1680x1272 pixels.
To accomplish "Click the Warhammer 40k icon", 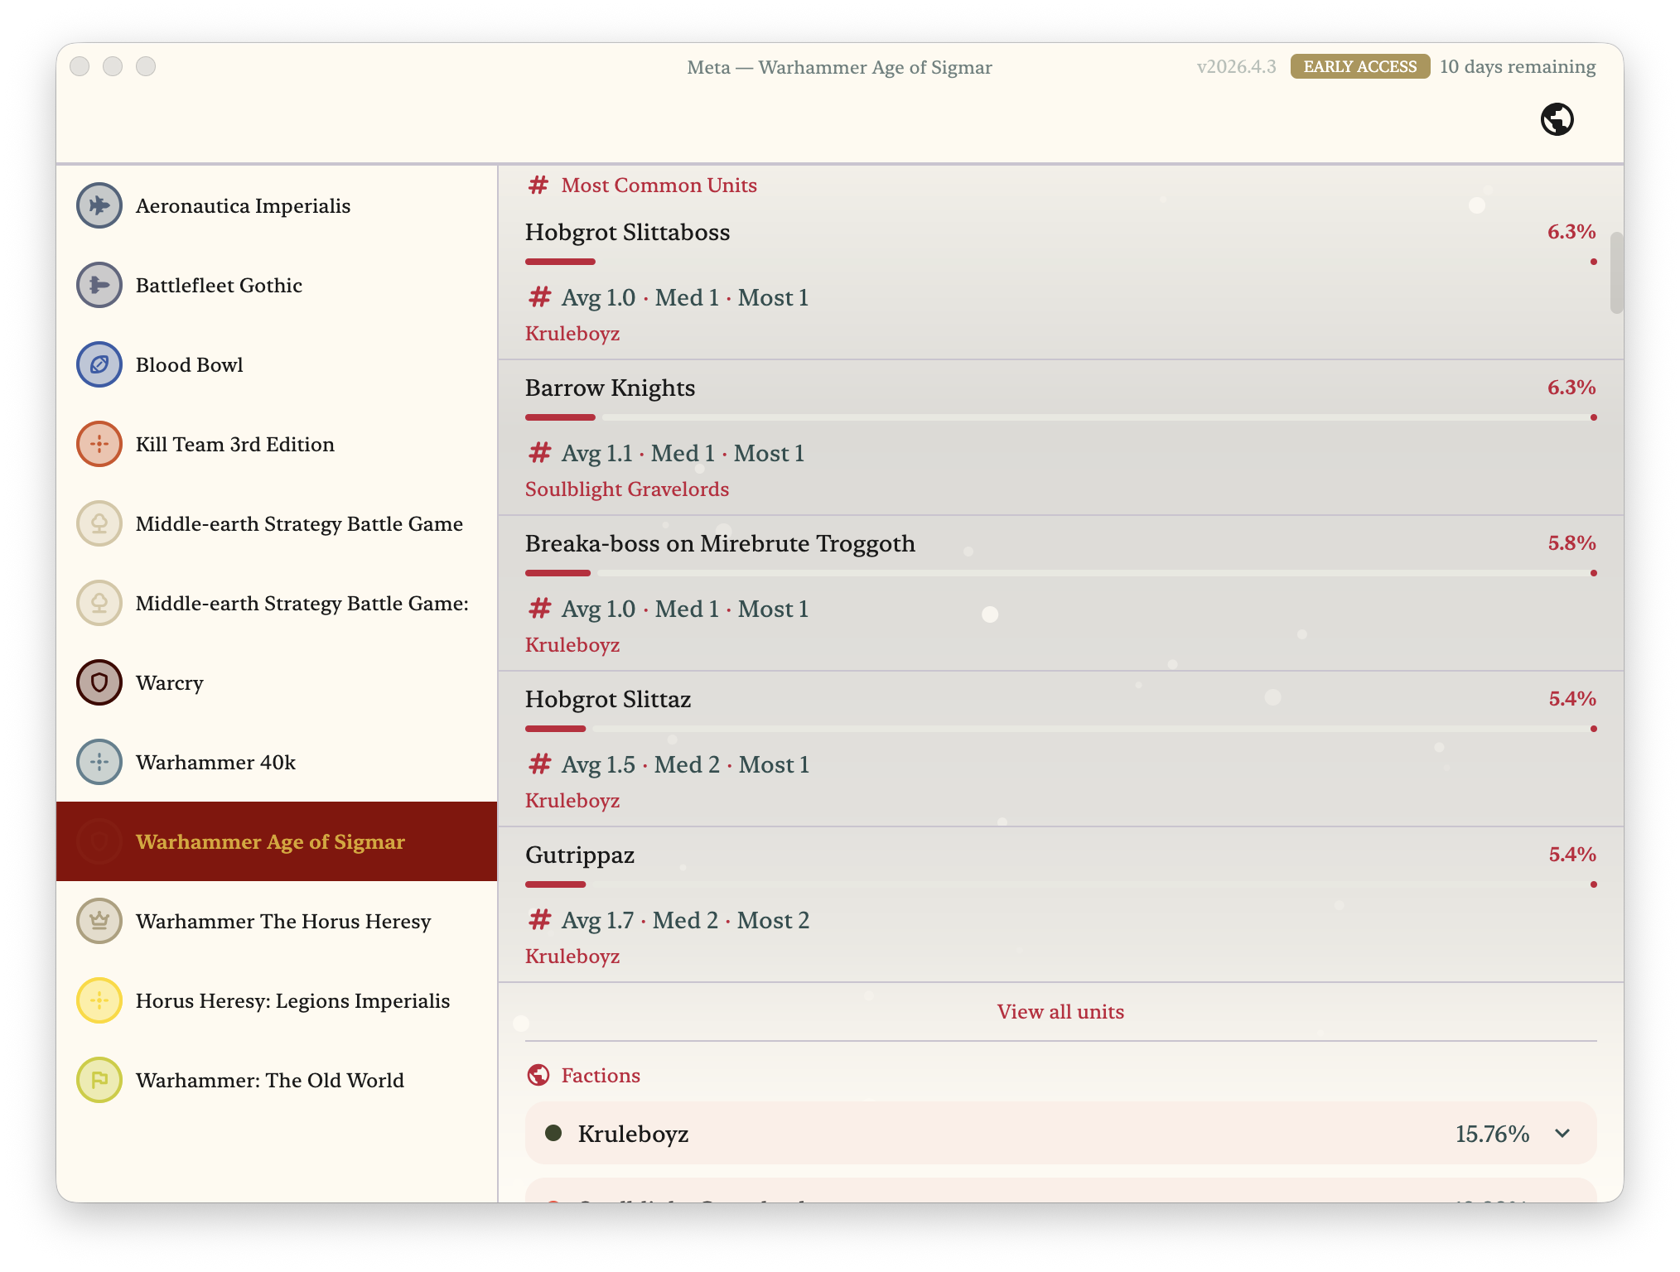I will (x=99, y=762).
